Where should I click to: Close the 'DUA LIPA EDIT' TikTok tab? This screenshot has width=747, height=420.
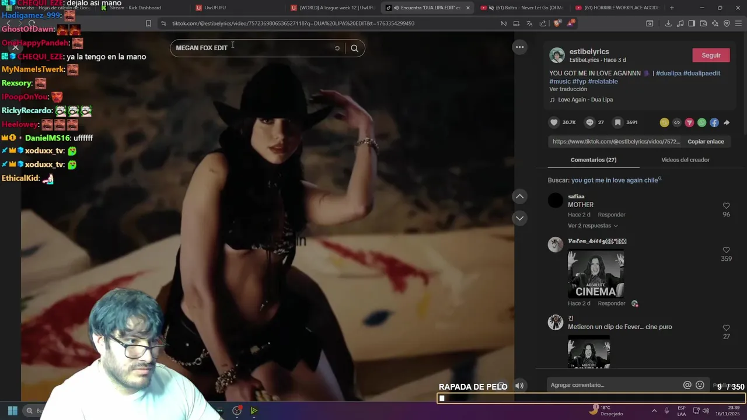(x=467, y=8)
